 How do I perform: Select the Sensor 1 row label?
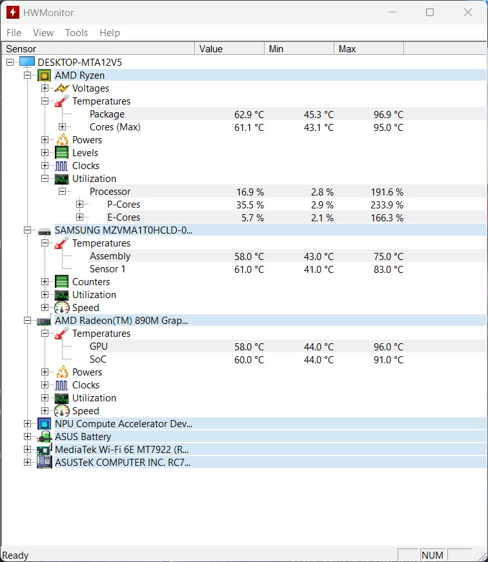(x=108, y=269)
